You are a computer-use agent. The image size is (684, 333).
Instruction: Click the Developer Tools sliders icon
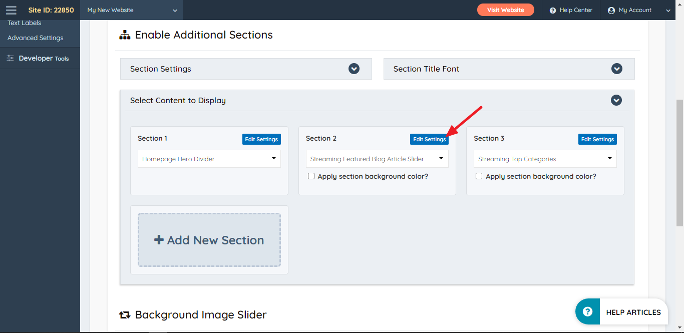(x=11, y=58)
